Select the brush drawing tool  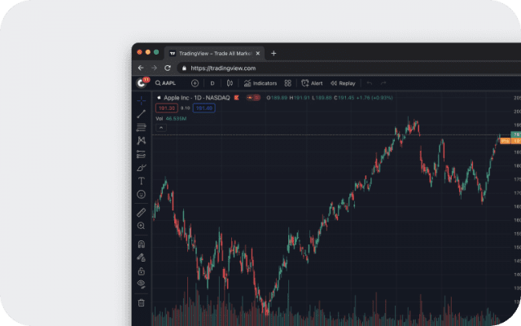[141, 167]
